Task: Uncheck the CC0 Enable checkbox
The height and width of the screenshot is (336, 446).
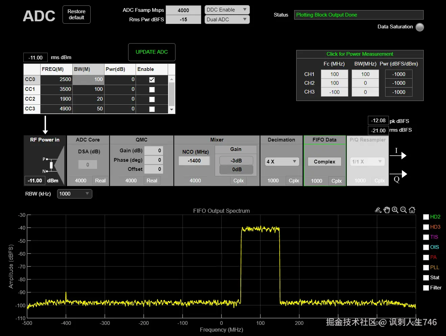Action: pos(152,80)
